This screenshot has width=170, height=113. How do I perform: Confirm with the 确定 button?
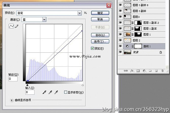100,13
